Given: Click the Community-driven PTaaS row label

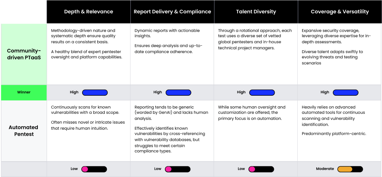Looking at the screenshot, I should coord(23,54).
